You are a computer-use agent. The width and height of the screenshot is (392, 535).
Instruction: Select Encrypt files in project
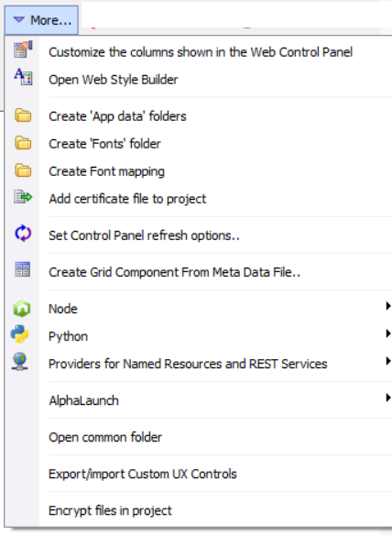pyautogui.click(x=198, y=510)
